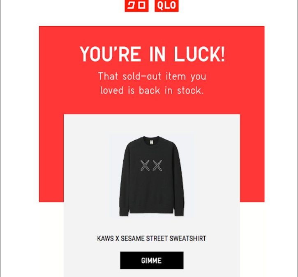Click the word YOU'RE in the headline

click(110, 54)
